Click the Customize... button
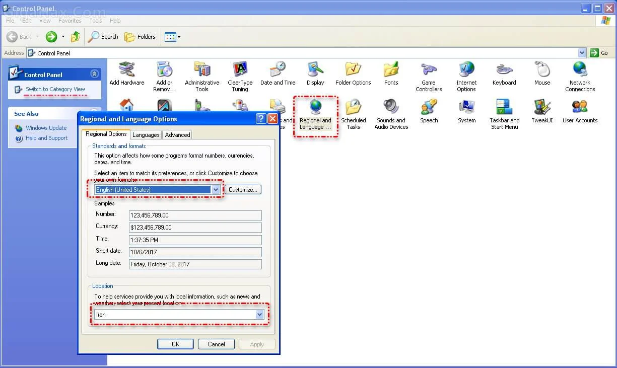This screenshot has height=368, width=617. click(x=243, y=190)
